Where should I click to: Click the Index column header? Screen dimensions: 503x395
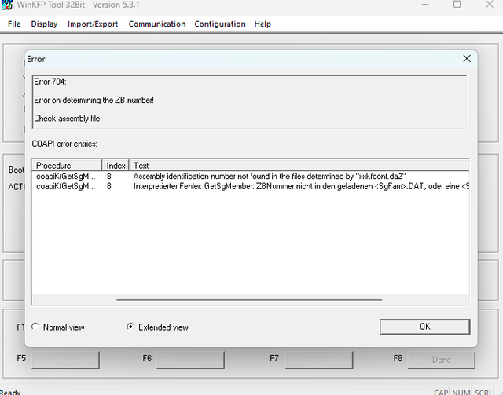coord(116,166)
